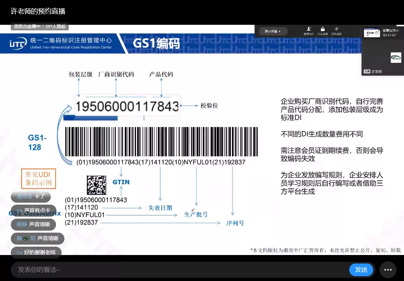Click the (17)141120 line below the QR code
404x281 pixels.
pyautogui.click(x=82, y=207)
